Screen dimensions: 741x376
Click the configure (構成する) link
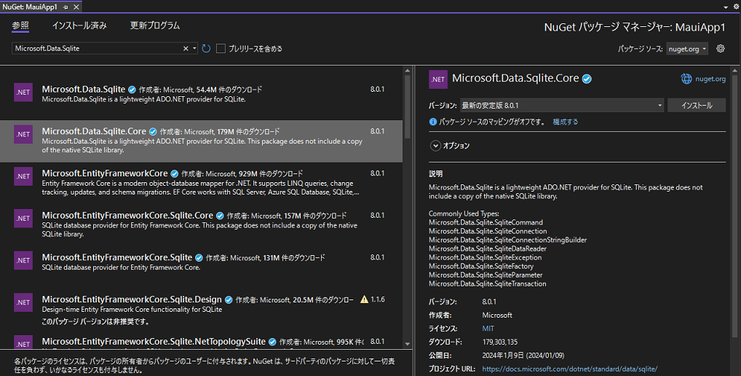[x=565, y=122]
